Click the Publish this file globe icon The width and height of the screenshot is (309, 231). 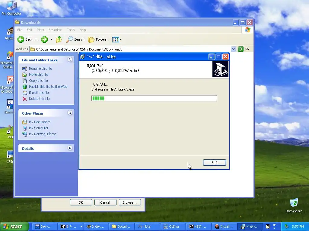click(x=25, y=87)
